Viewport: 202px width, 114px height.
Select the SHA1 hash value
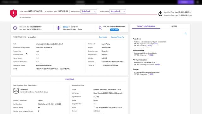coord(53,69)
